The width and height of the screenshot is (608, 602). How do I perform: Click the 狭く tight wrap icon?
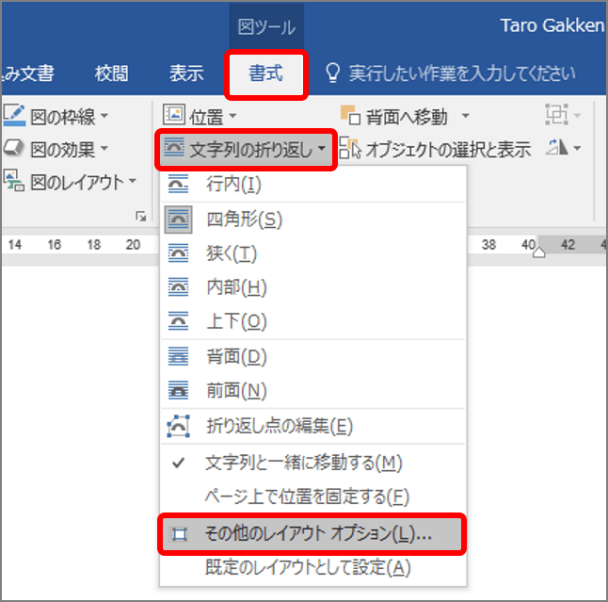pyautogui.click(x=179, y=253)
